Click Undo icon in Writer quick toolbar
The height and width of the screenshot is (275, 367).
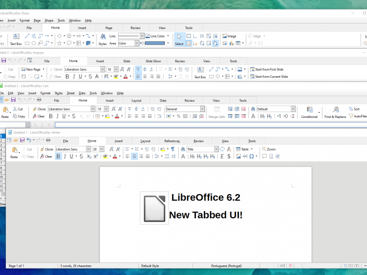pyautogui.click(x=29, y=140)
